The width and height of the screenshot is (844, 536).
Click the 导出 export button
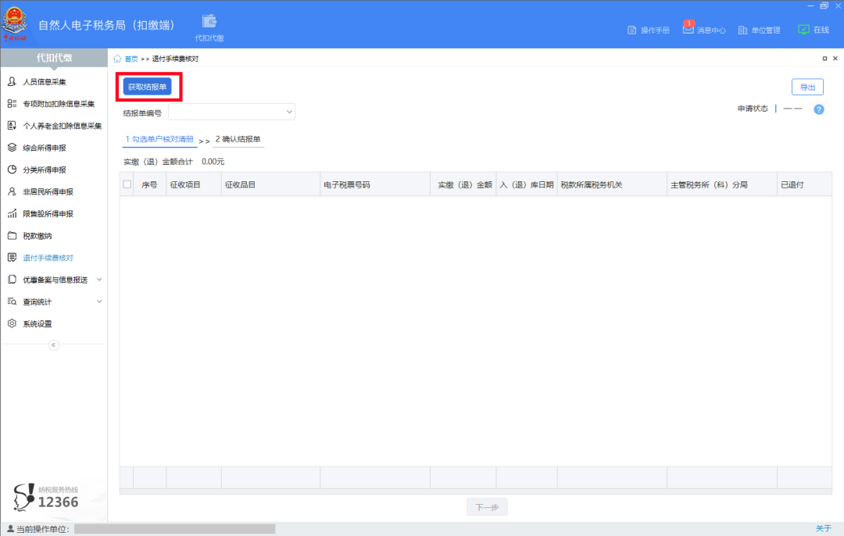pos(807,88)
